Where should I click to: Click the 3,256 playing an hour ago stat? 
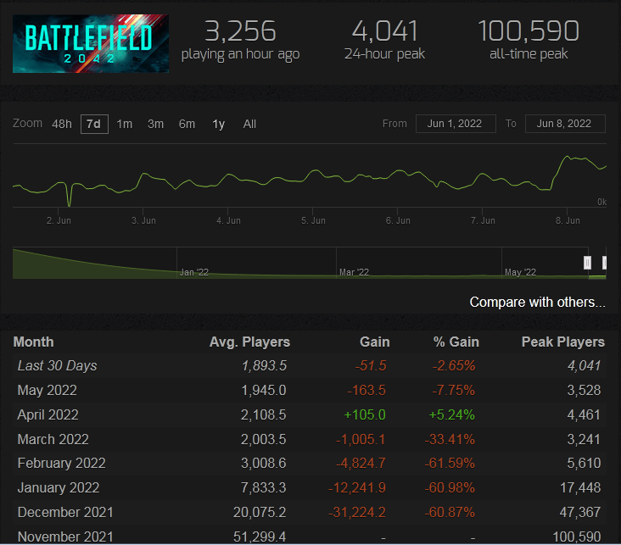click(240, 42)
